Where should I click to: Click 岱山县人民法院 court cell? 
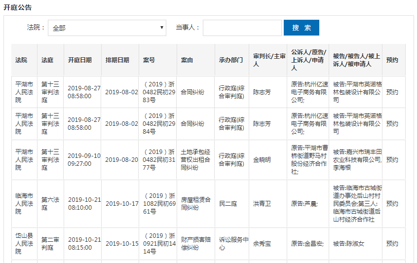click(24, 244)
